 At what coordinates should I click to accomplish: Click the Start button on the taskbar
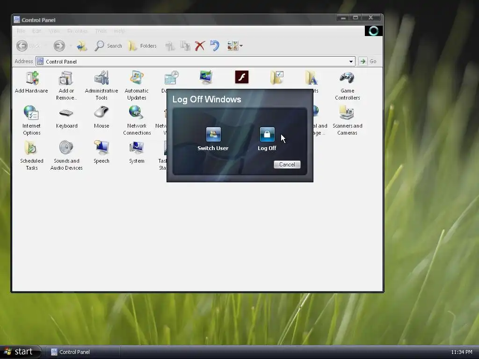click(x=20, y=352)
